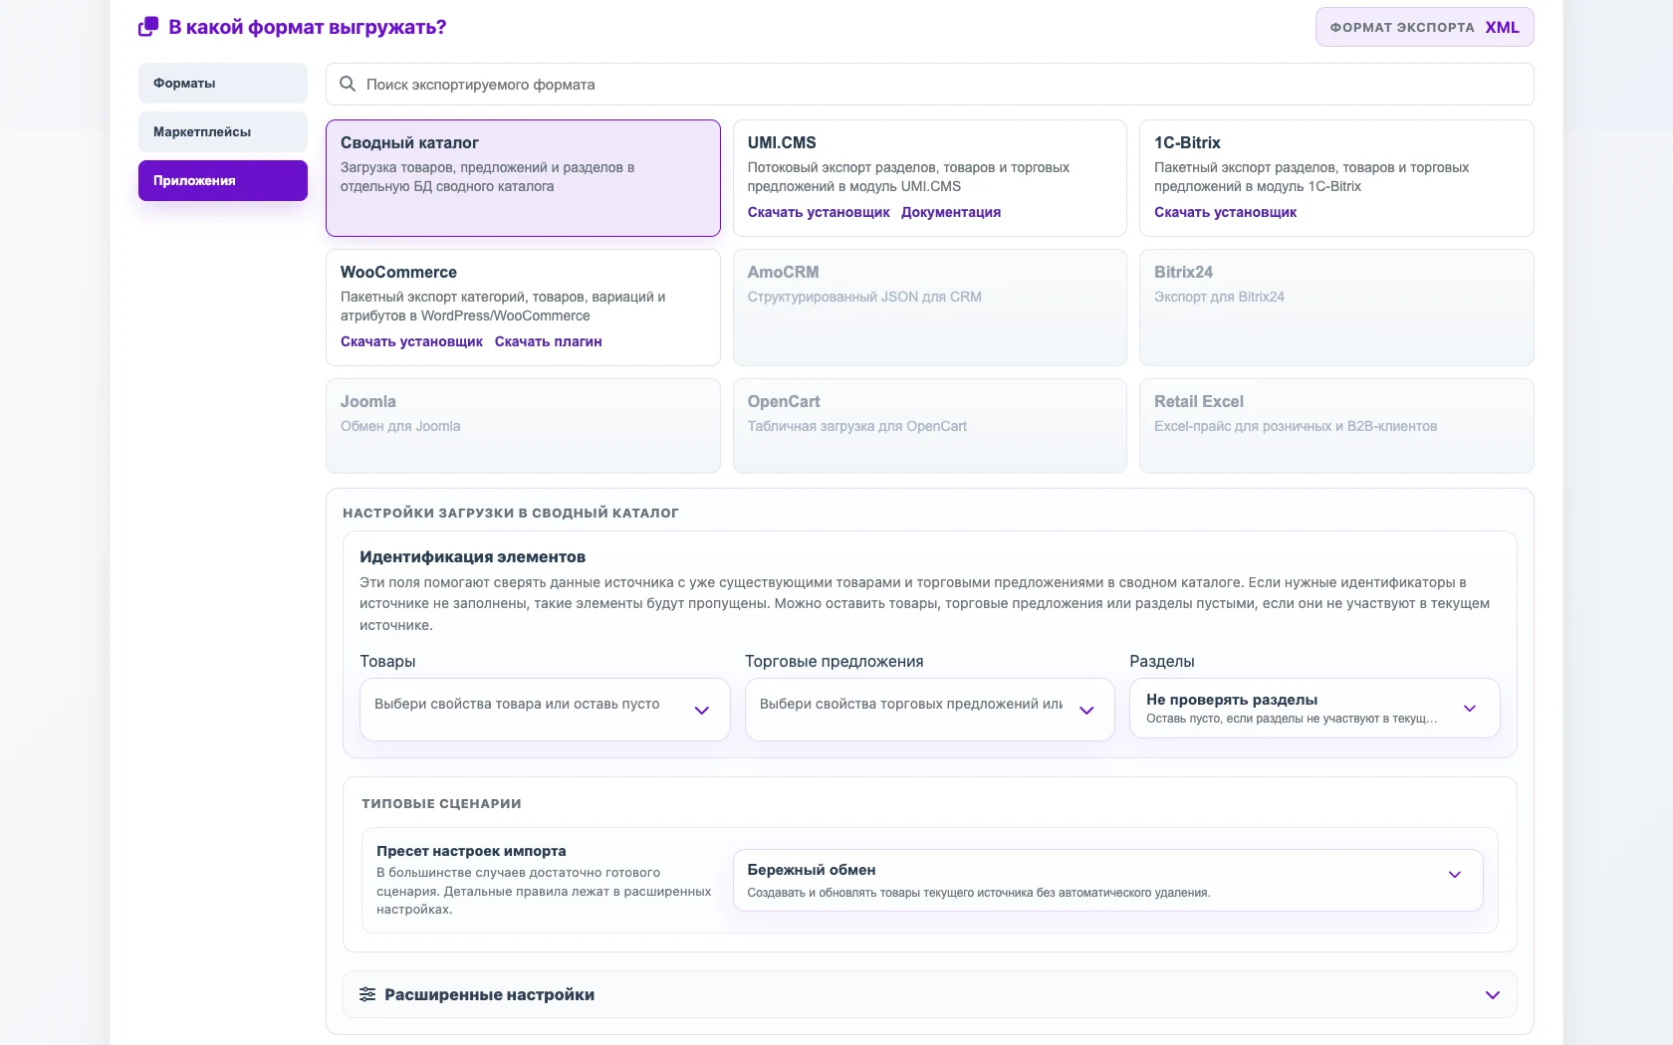1673x1045 pixels.
Task: Click the export format search field
Action: click(929, 85)
